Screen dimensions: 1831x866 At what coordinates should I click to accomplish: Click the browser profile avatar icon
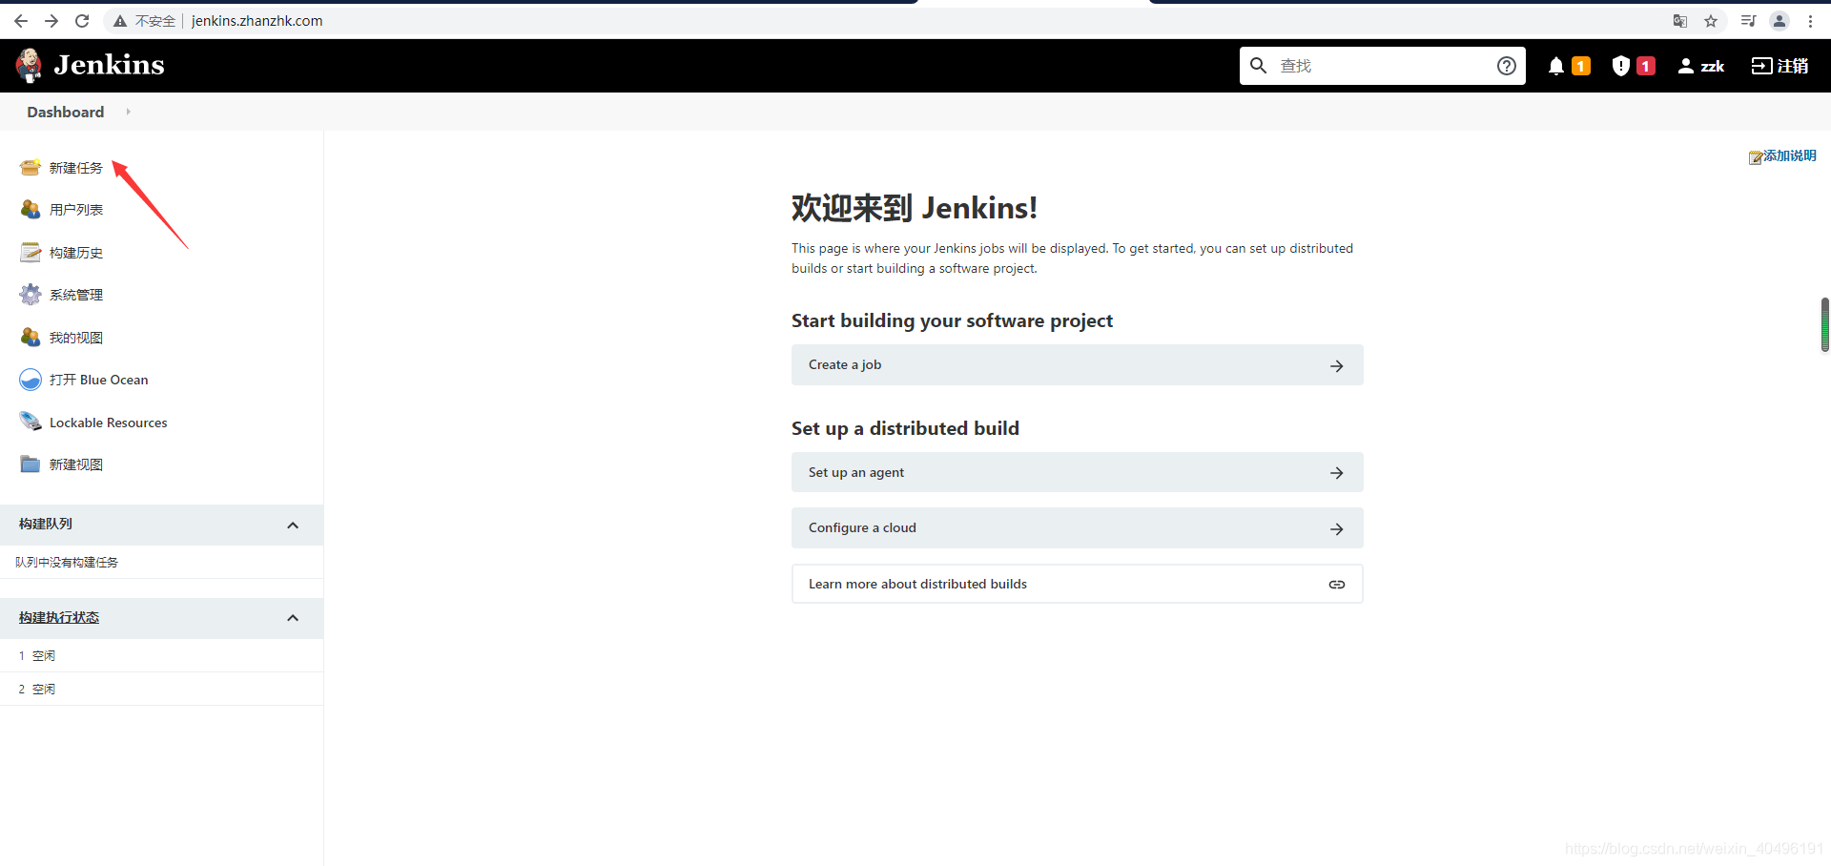[x=1780, y=21]
